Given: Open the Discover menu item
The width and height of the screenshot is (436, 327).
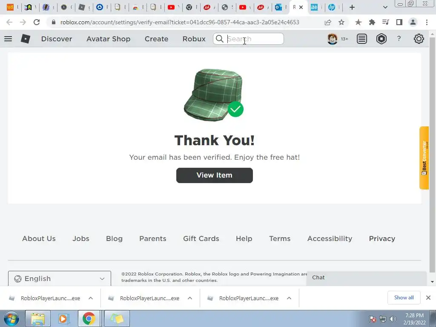Looking at the screenshot, I should (x=57, y=39).
